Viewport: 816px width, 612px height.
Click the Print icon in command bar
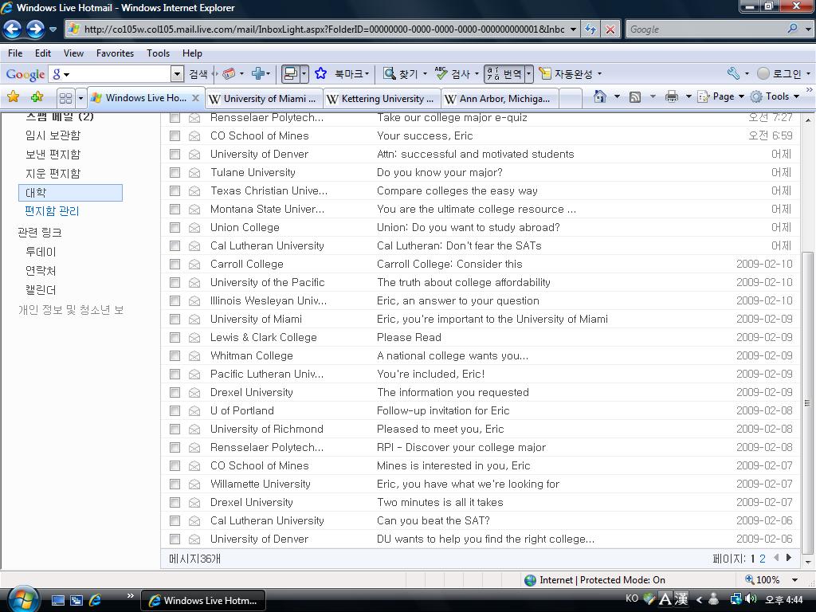click(672, 97)
